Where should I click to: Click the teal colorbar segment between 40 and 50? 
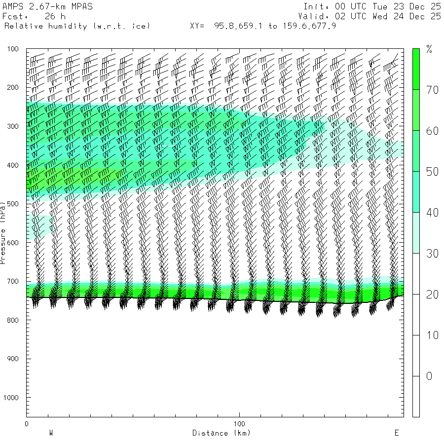[x=416, y=192]
